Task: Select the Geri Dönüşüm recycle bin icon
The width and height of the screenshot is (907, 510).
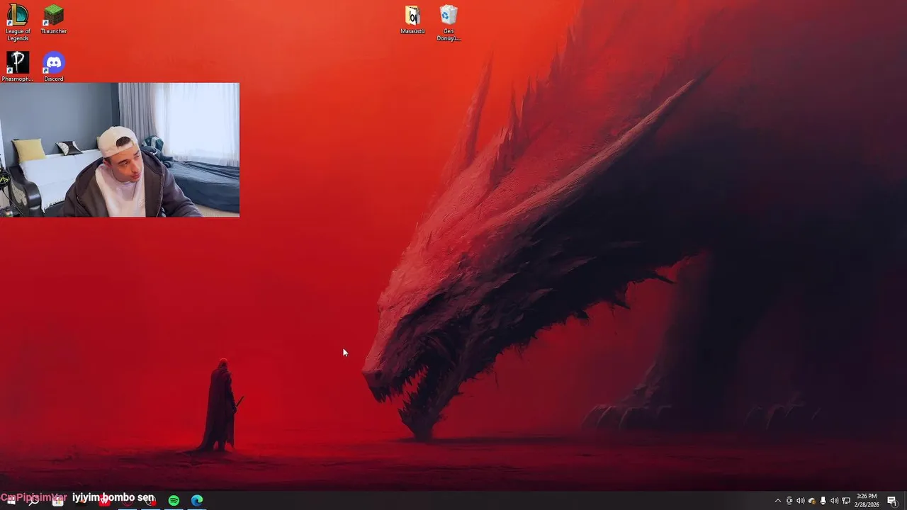Action: click(449, 23)
